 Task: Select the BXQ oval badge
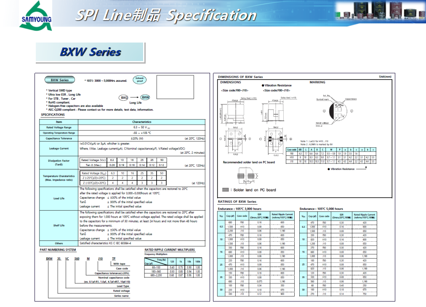click(x=124, y=98)
